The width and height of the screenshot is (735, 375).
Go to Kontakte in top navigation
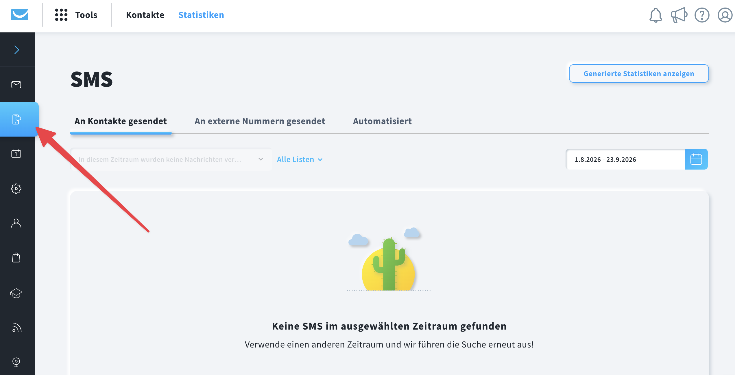(145, 15)
